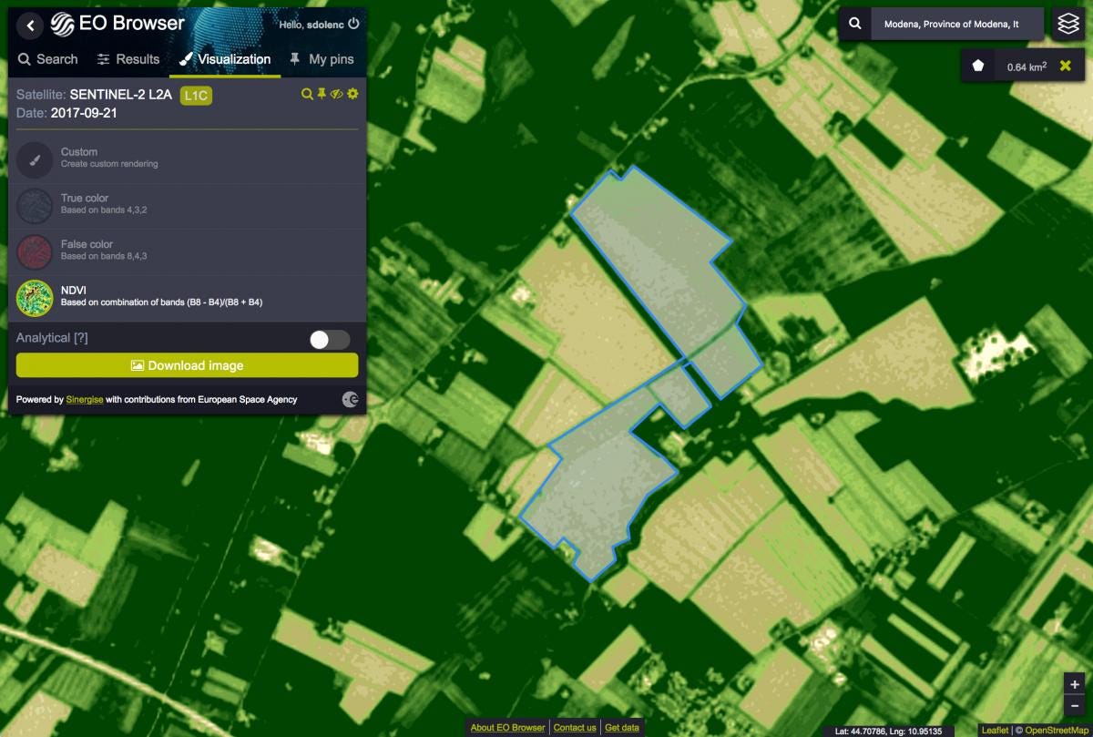Remove the polygon with the X icon
1093x737 pixels.
click(x=1065, y=66)
